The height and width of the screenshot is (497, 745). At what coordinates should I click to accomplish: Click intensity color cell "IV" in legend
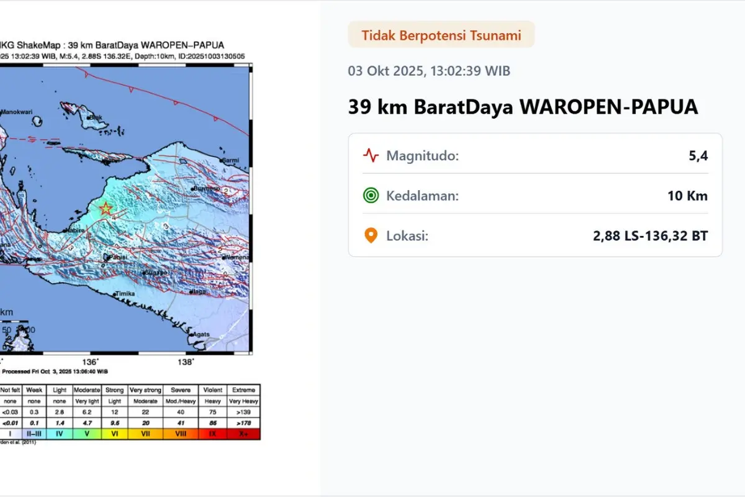[60, 434]
